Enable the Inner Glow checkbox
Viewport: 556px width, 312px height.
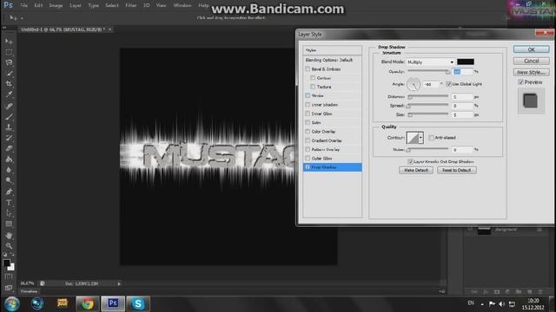tap(308, 114)
